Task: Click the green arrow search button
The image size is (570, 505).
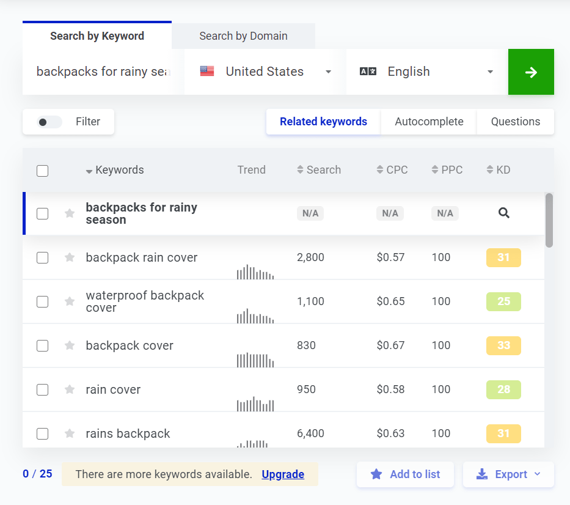Action: 530,72
